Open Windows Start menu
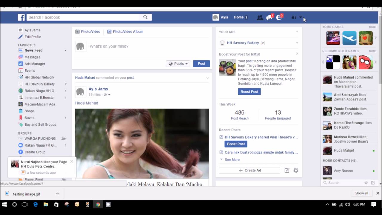The height and width of the screenshot is (215, 382). (4, 205)
